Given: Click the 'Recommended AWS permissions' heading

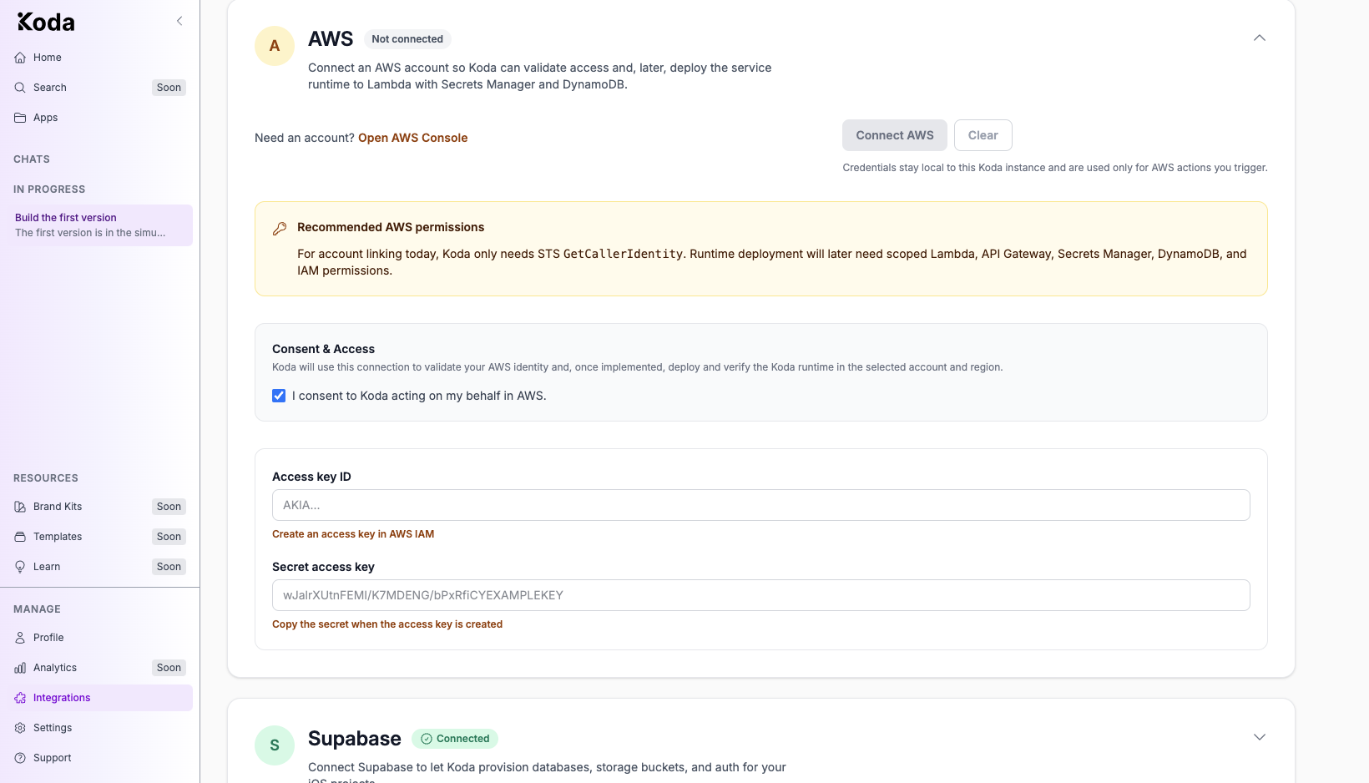Looking at the screenshot, I should (391, 227).
